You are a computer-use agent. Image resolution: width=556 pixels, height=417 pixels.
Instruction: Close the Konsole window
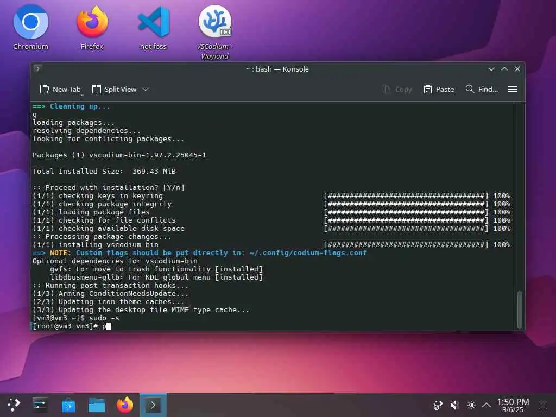click(517, 69)
